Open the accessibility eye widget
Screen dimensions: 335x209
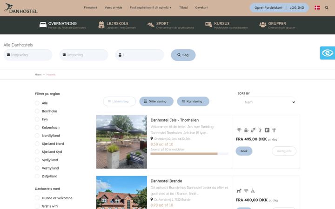click(328, 53)
